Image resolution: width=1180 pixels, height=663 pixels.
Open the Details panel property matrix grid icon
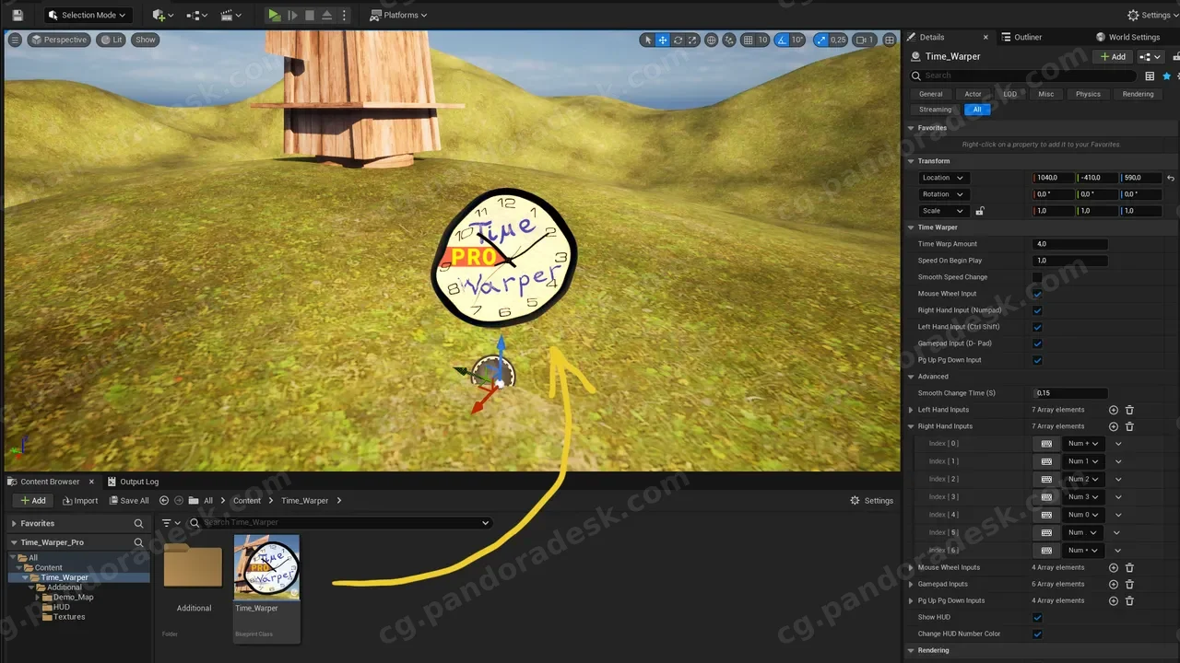pos(1150,76)
